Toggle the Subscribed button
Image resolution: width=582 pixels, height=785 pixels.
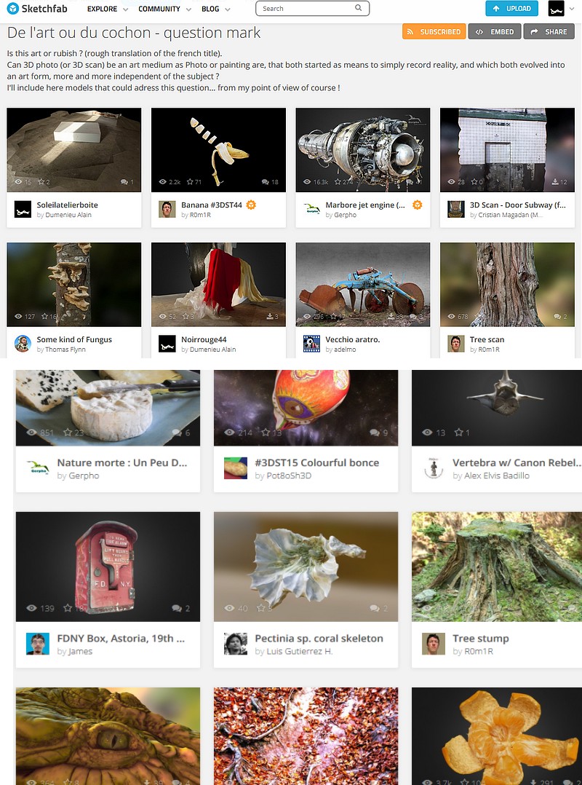point(434,31)
